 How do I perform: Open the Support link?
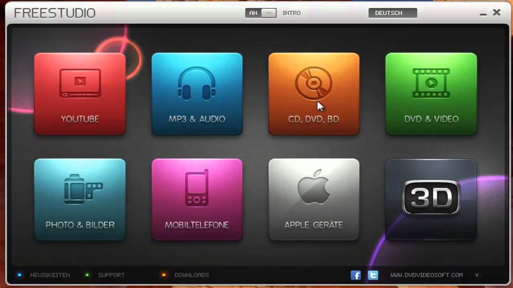coord(111,275)
